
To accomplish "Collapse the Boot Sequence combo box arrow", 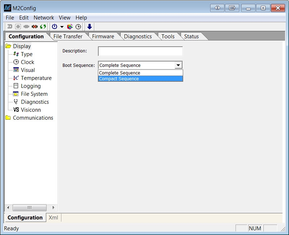I will coord(178,65).
